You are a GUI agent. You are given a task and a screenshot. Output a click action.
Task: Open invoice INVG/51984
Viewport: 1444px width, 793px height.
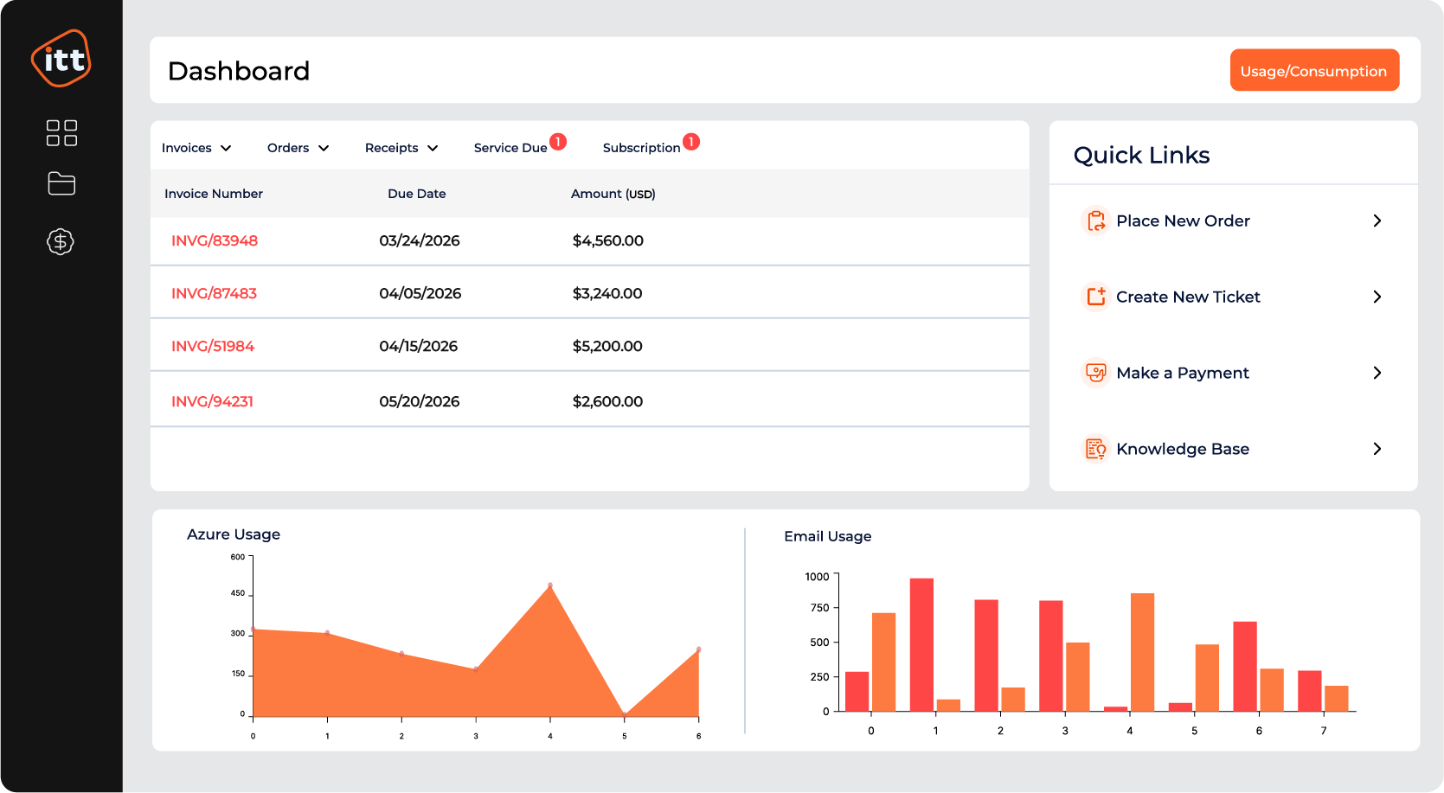point(213,346)
